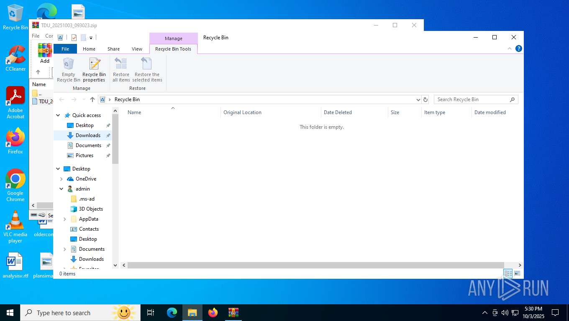Open VLC media player desktop shortcut
This screenshot has height=321, width=569.
15,227
